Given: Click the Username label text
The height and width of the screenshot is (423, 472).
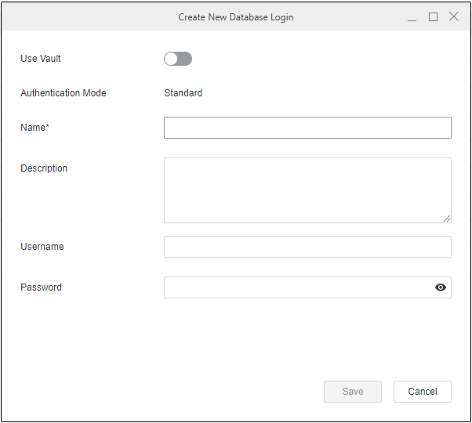Looking at the screenshot, I should (42, 247).
